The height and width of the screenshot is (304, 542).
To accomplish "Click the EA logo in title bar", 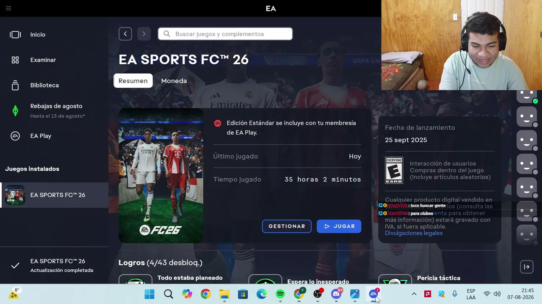I will (x=271, y=8).
